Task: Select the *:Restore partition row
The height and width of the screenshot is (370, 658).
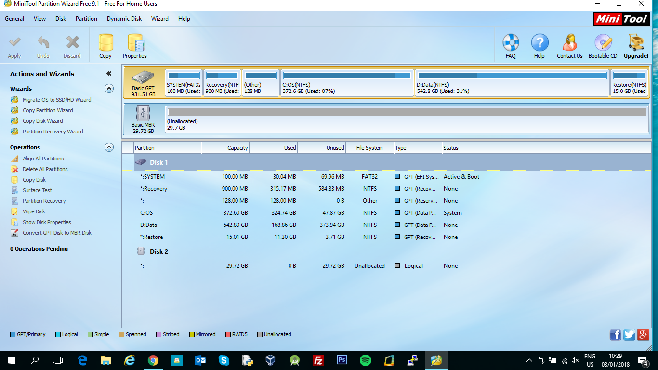Action: pyautogui.click(x=392, y=237)
